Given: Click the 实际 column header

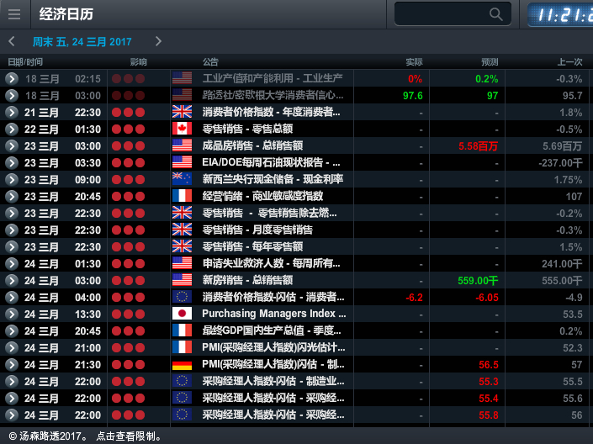Looking at the screenshot, I should [414, 62].
